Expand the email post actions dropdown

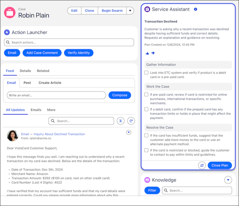click(x=128, y=132)
